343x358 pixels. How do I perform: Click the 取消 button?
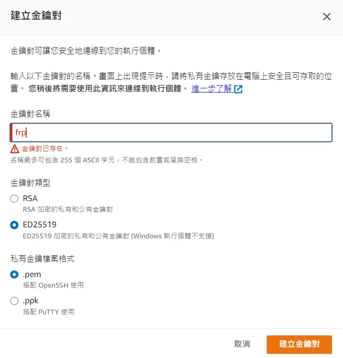coord(242,344)
